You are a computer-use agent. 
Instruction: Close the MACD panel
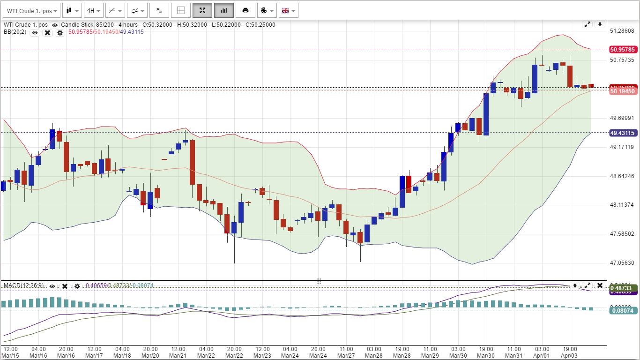pyautogui.click(x=600, y=285)
